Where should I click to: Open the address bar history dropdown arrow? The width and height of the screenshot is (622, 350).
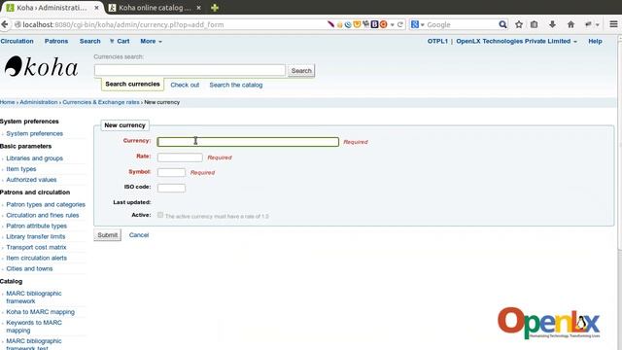click(x=393, y=24)
